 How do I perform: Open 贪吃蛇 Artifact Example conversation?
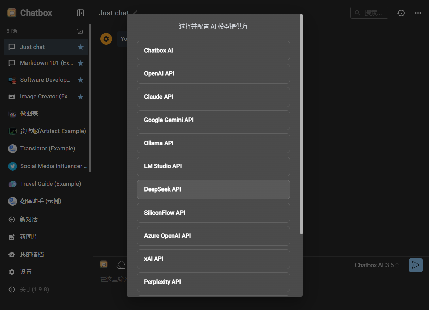point(46,131)
